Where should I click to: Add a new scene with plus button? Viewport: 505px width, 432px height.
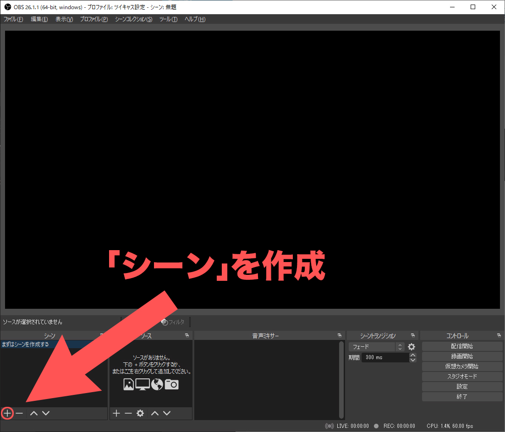click(x=7, y=413)
